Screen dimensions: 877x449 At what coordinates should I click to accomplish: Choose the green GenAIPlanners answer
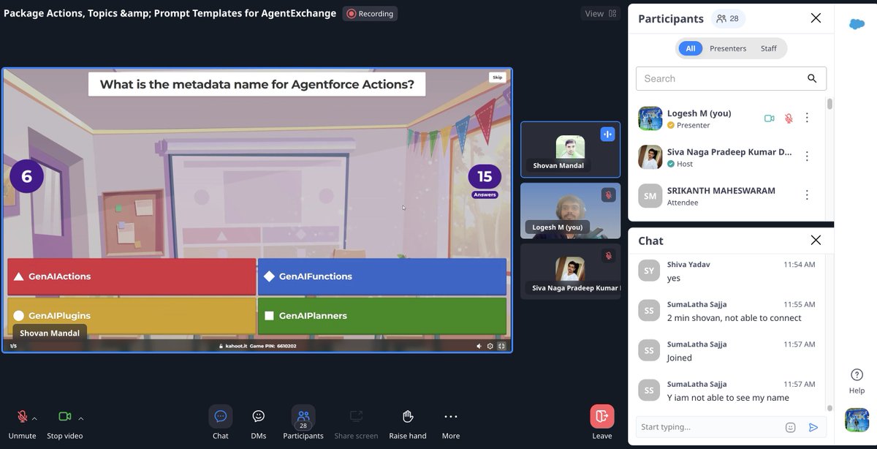[382, 316]
